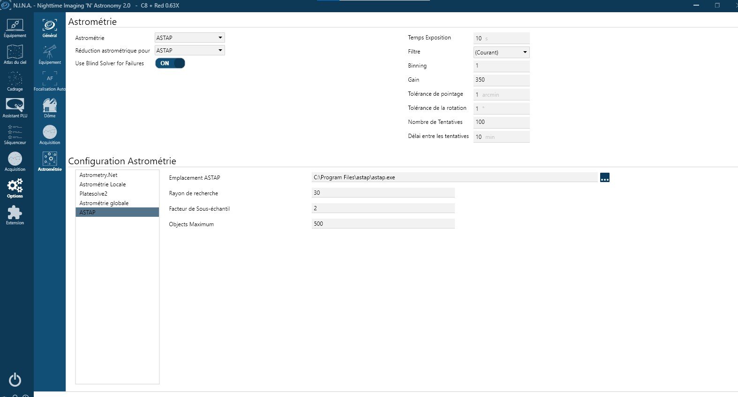Viewport: 738px width, 397px height.
Task: Select Astrométrie globale in configuration list
Action: (x=117, y=203)
